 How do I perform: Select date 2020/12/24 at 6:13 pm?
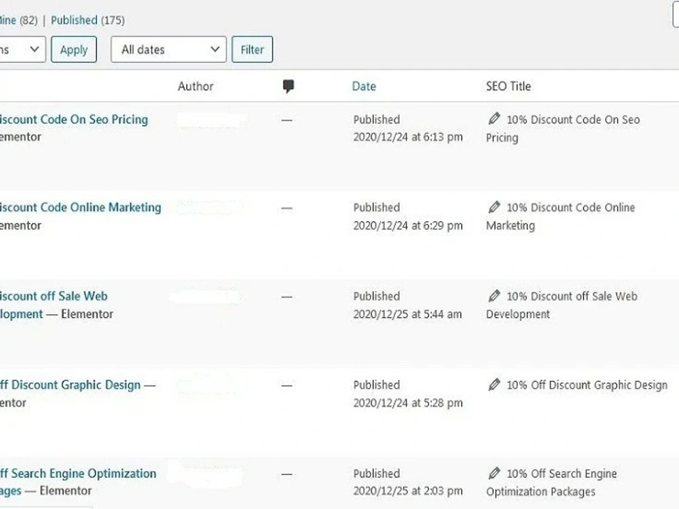408,137
